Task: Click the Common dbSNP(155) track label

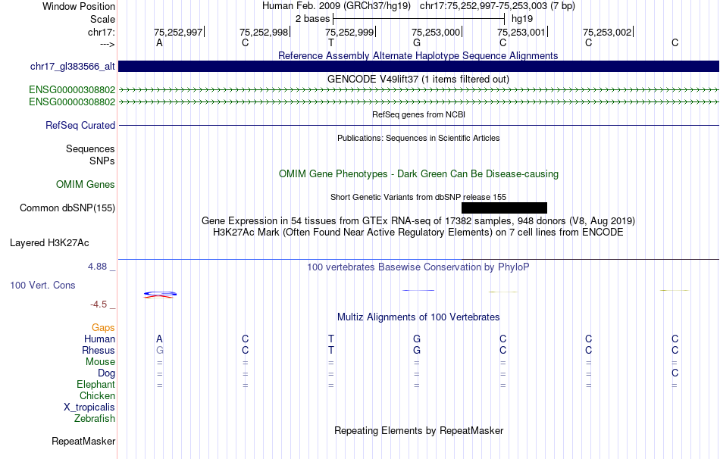Action: pos(67,208)
